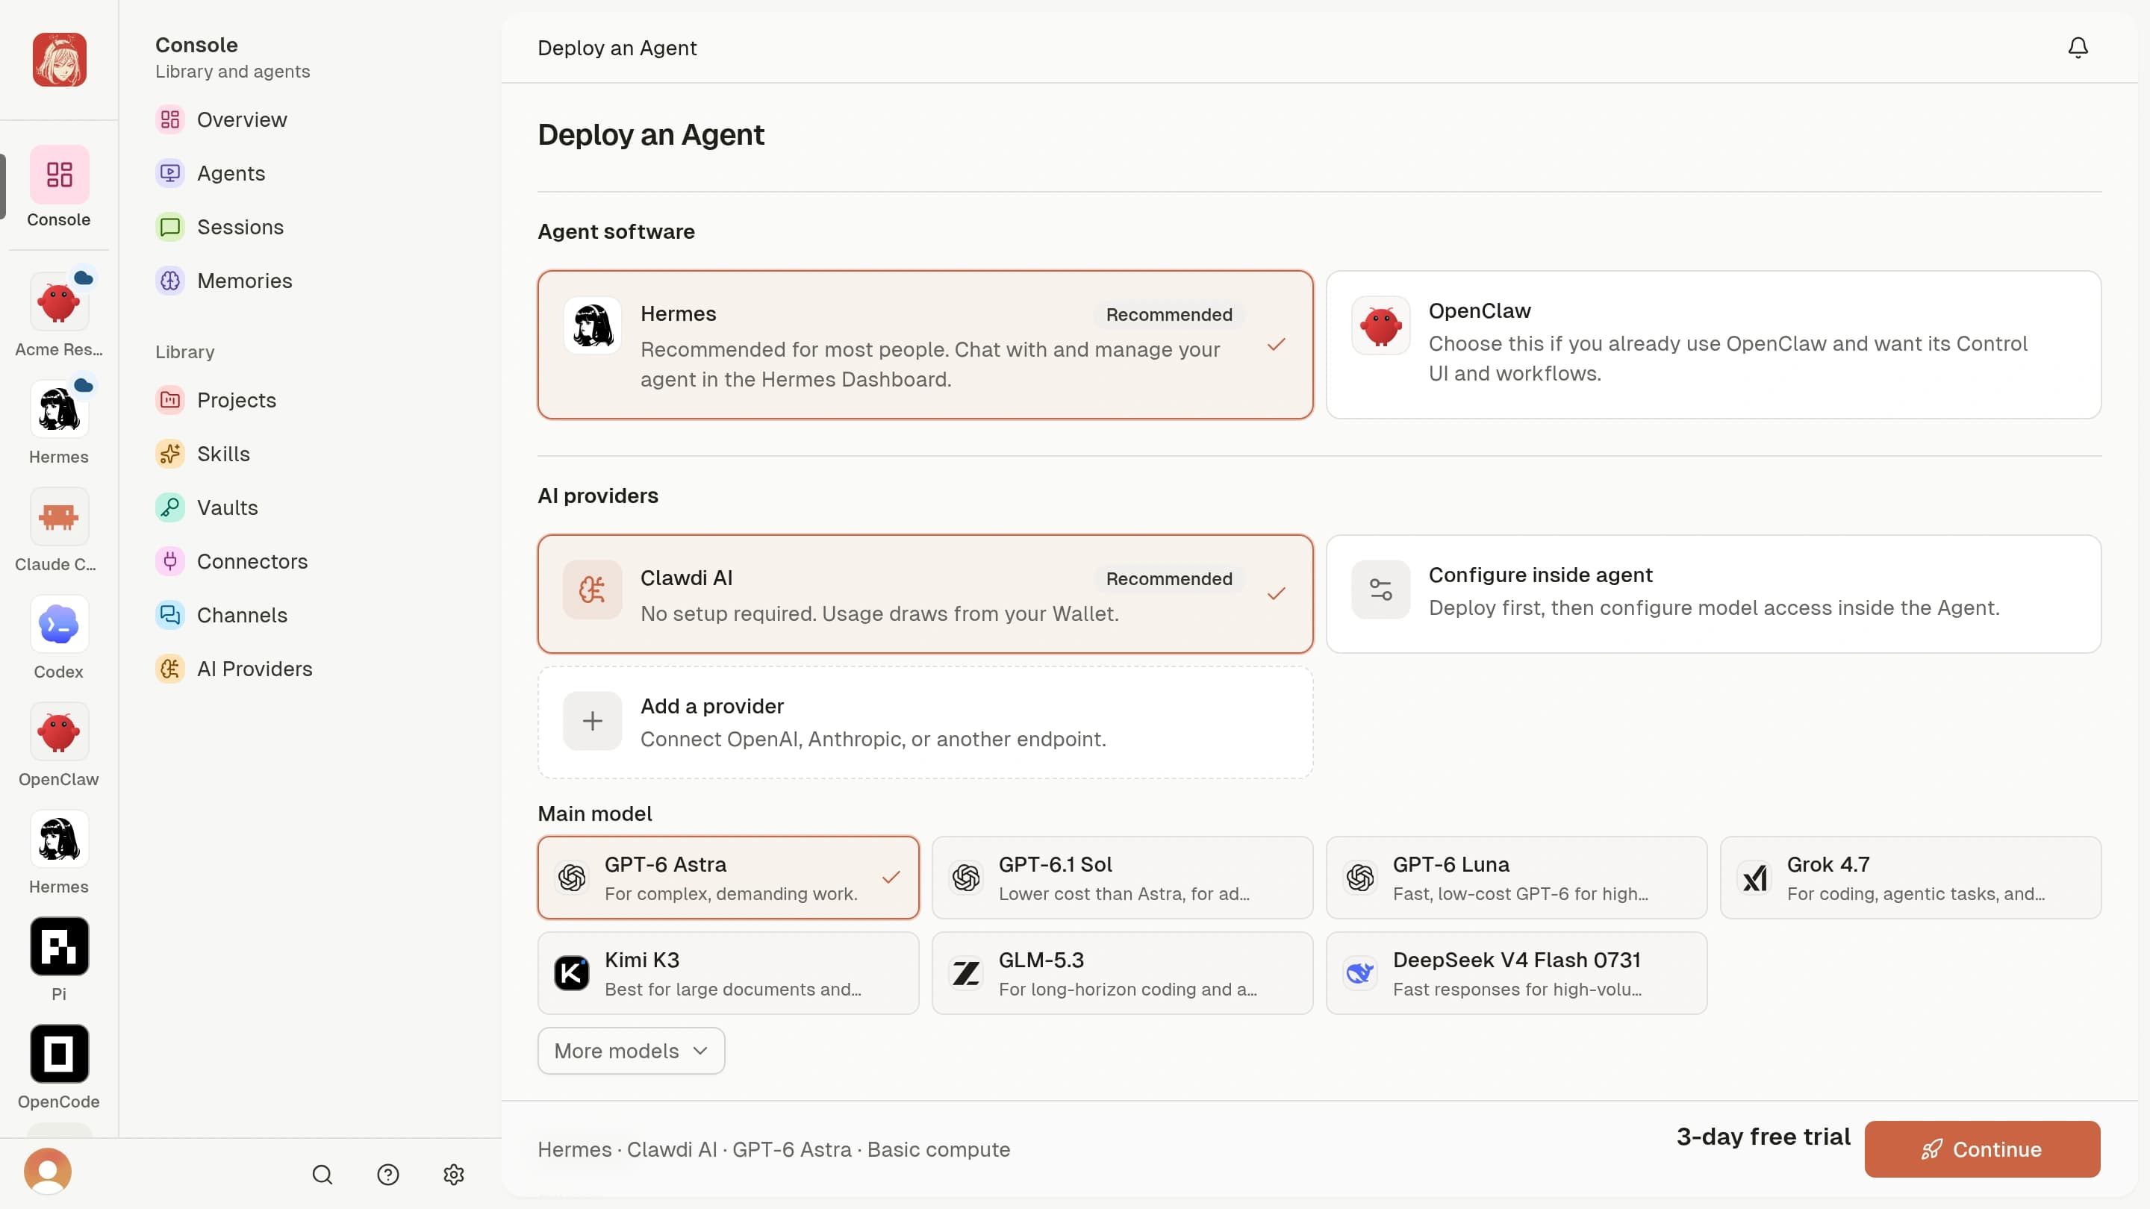Viewport: 2150px width, 1209px height.
Task: Select OpenClaw as agent software
Action: click(1713, 345)
